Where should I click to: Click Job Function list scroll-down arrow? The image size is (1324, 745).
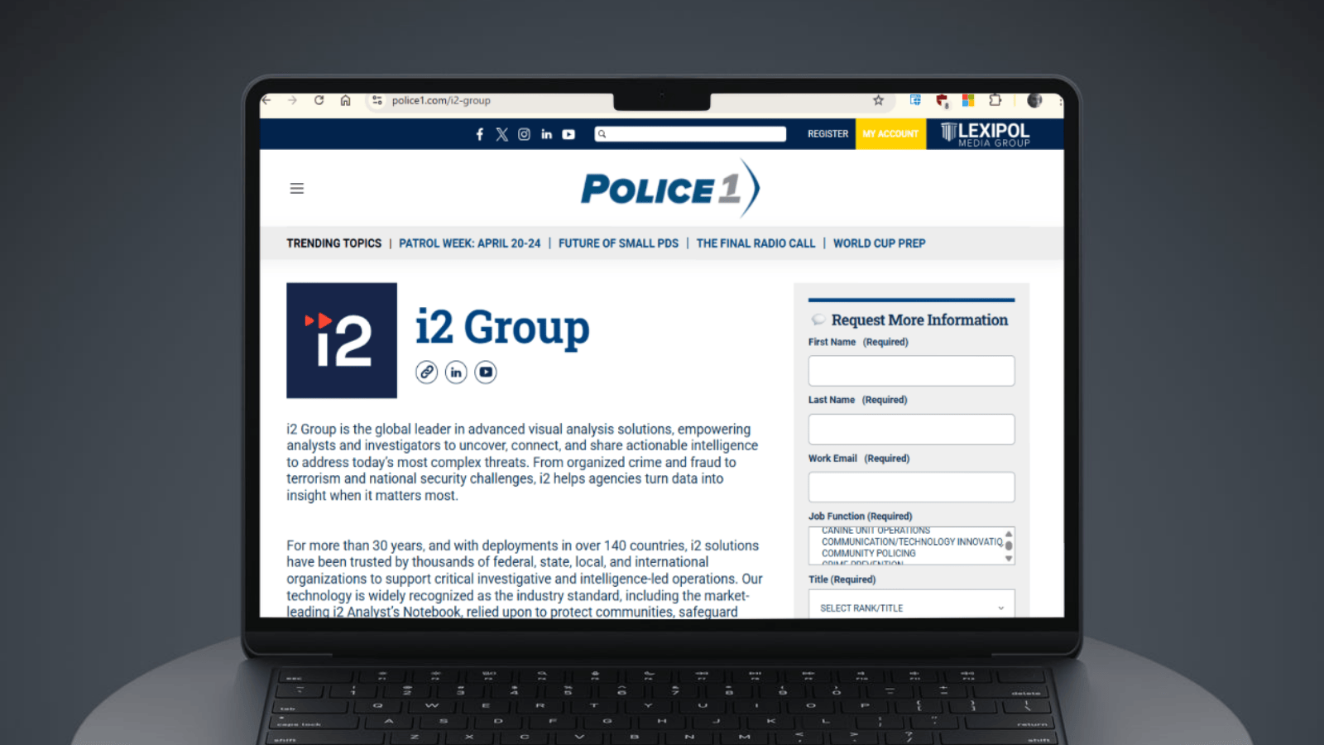pos(1009,559)
